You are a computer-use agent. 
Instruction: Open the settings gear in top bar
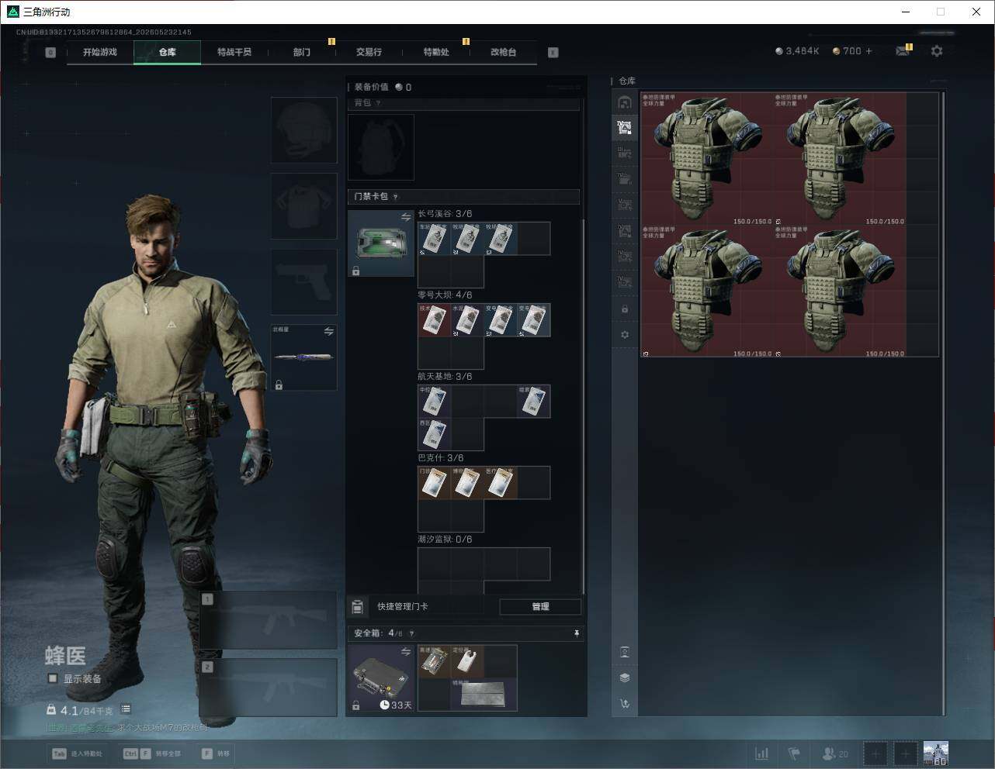[x=937, y=51]
